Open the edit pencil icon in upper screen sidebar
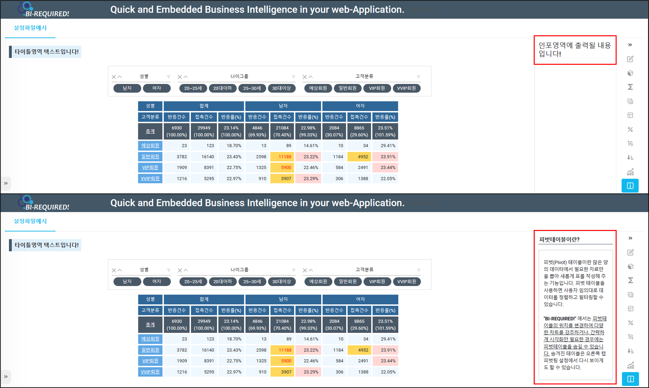The width and height of the screenshot is (649, 388). 630,59
